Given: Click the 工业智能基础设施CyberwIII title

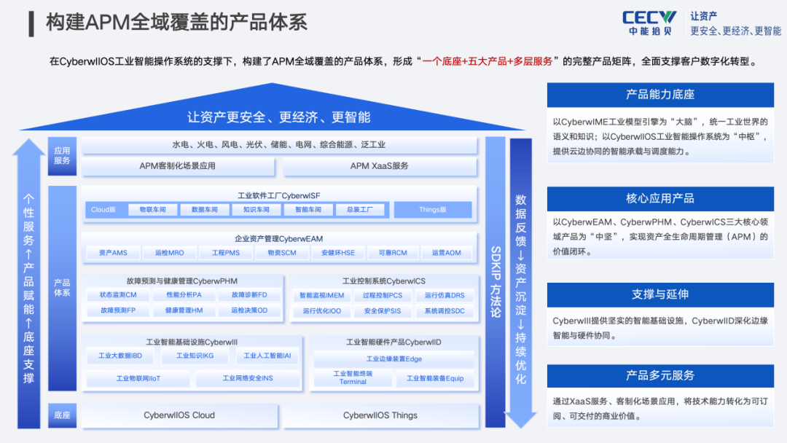Looking at the screenshot, I should 192,342.
